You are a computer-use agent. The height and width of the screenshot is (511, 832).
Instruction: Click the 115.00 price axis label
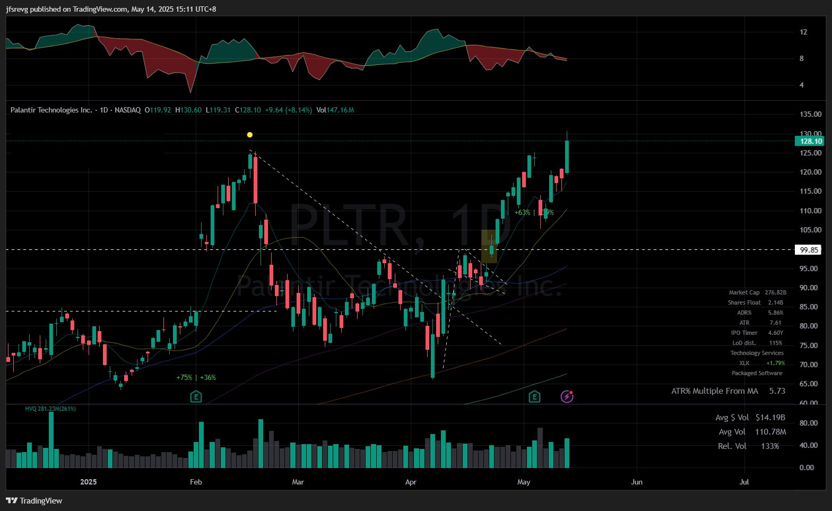coord(811,191)
